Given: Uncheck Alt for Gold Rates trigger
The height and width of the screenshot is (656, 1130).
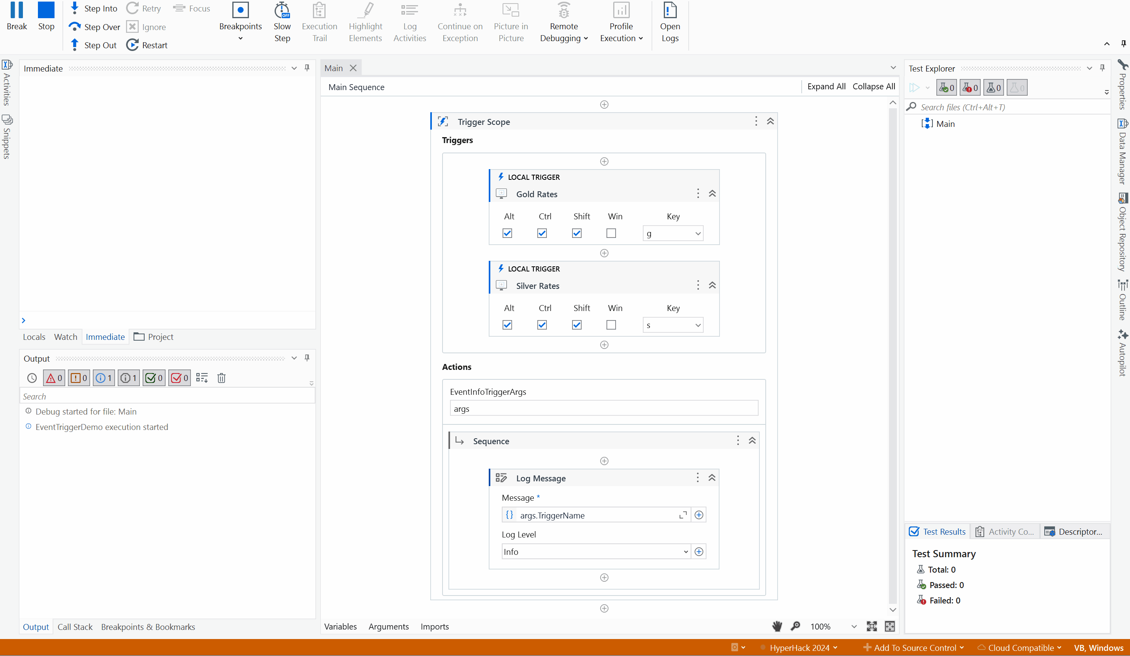Looking at the screenshot, I should (507, 233).
